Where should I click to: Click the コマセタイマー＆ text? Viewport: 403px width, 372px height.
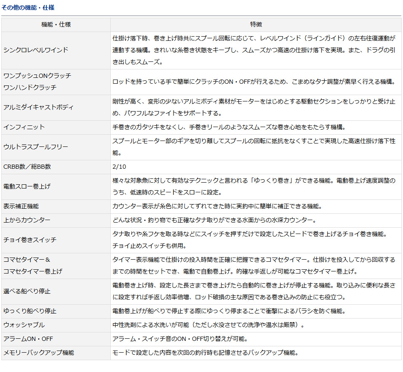[27, 260]
